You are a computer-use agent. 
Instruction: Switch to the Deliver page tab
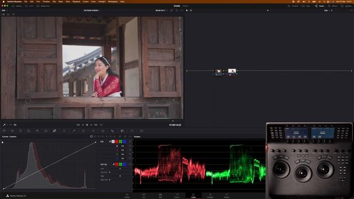click(x=227, y=195)
